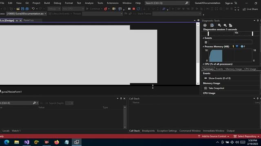Open the Command Window tab

tap(190, 131)
